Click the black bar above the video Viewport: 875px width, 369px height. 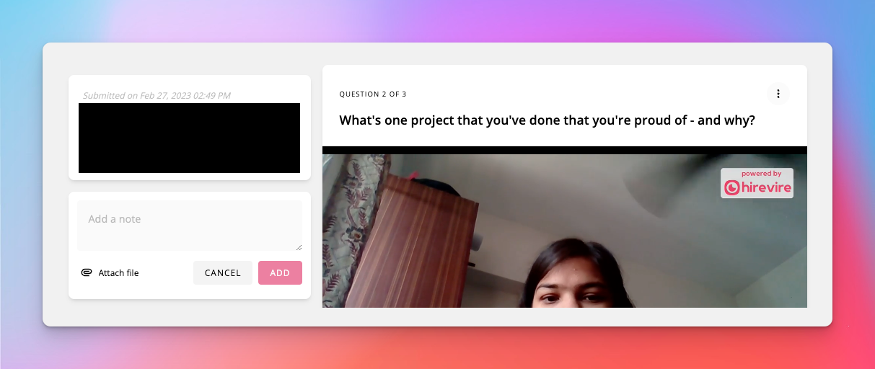pyautogui.click(x=564, y=150)
